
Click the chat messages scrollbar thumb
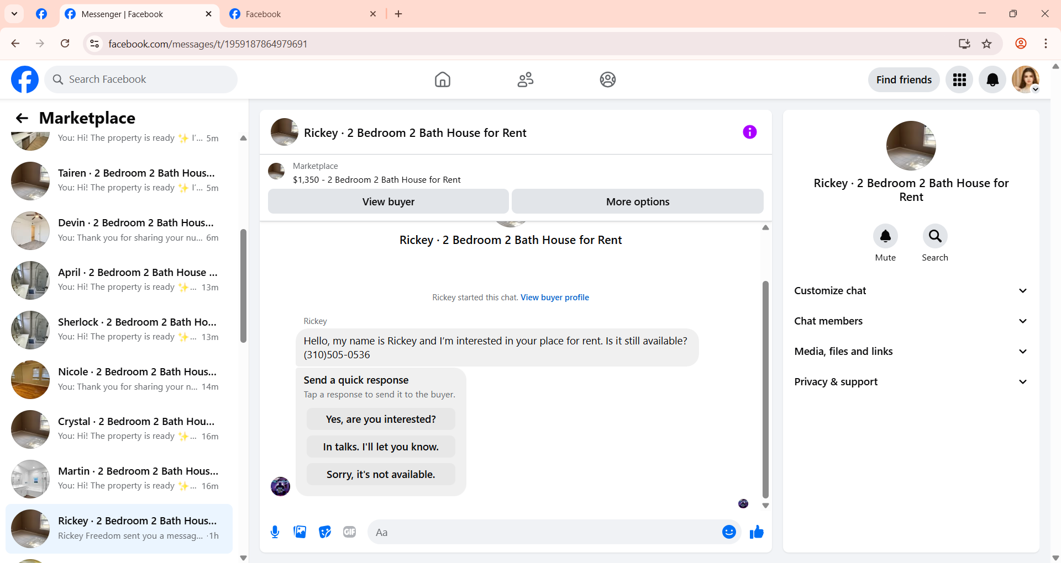click(765, 389)
